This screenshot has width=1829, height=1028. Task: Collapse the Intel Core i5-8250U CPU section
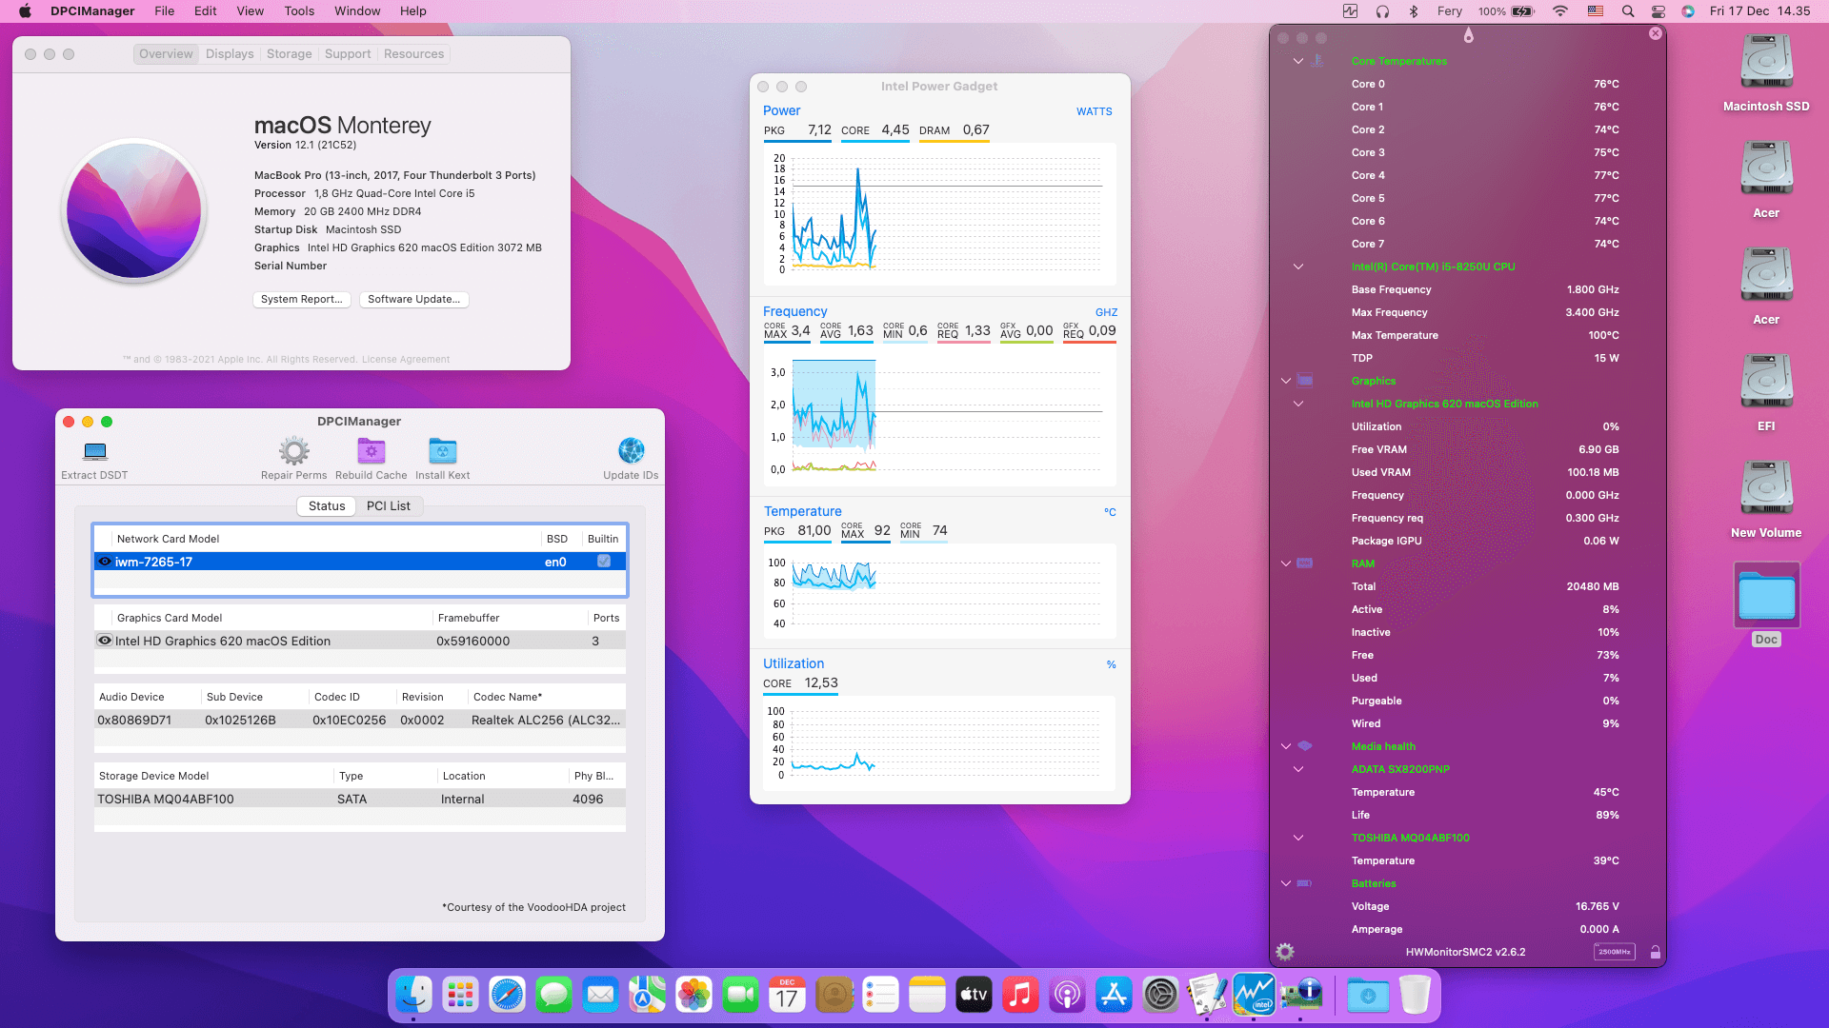pos(1297,267)
